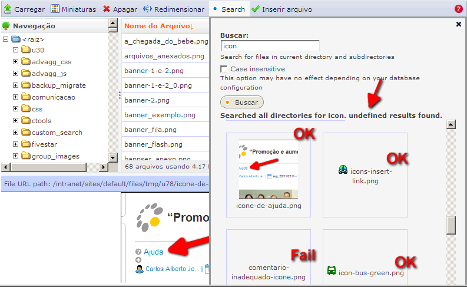
Task: Click the green bus icon
Action: pos(331,270)
